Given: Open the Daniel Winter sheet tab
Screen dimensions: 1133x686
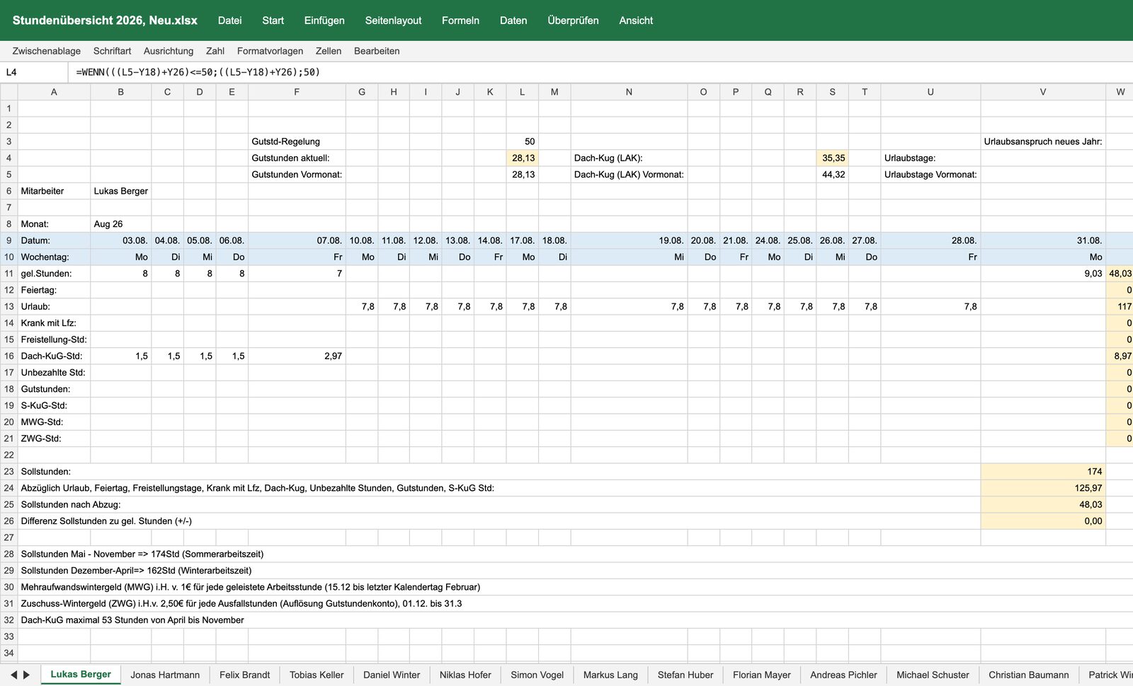Looking at the screenshot, I should coord(392,675).
